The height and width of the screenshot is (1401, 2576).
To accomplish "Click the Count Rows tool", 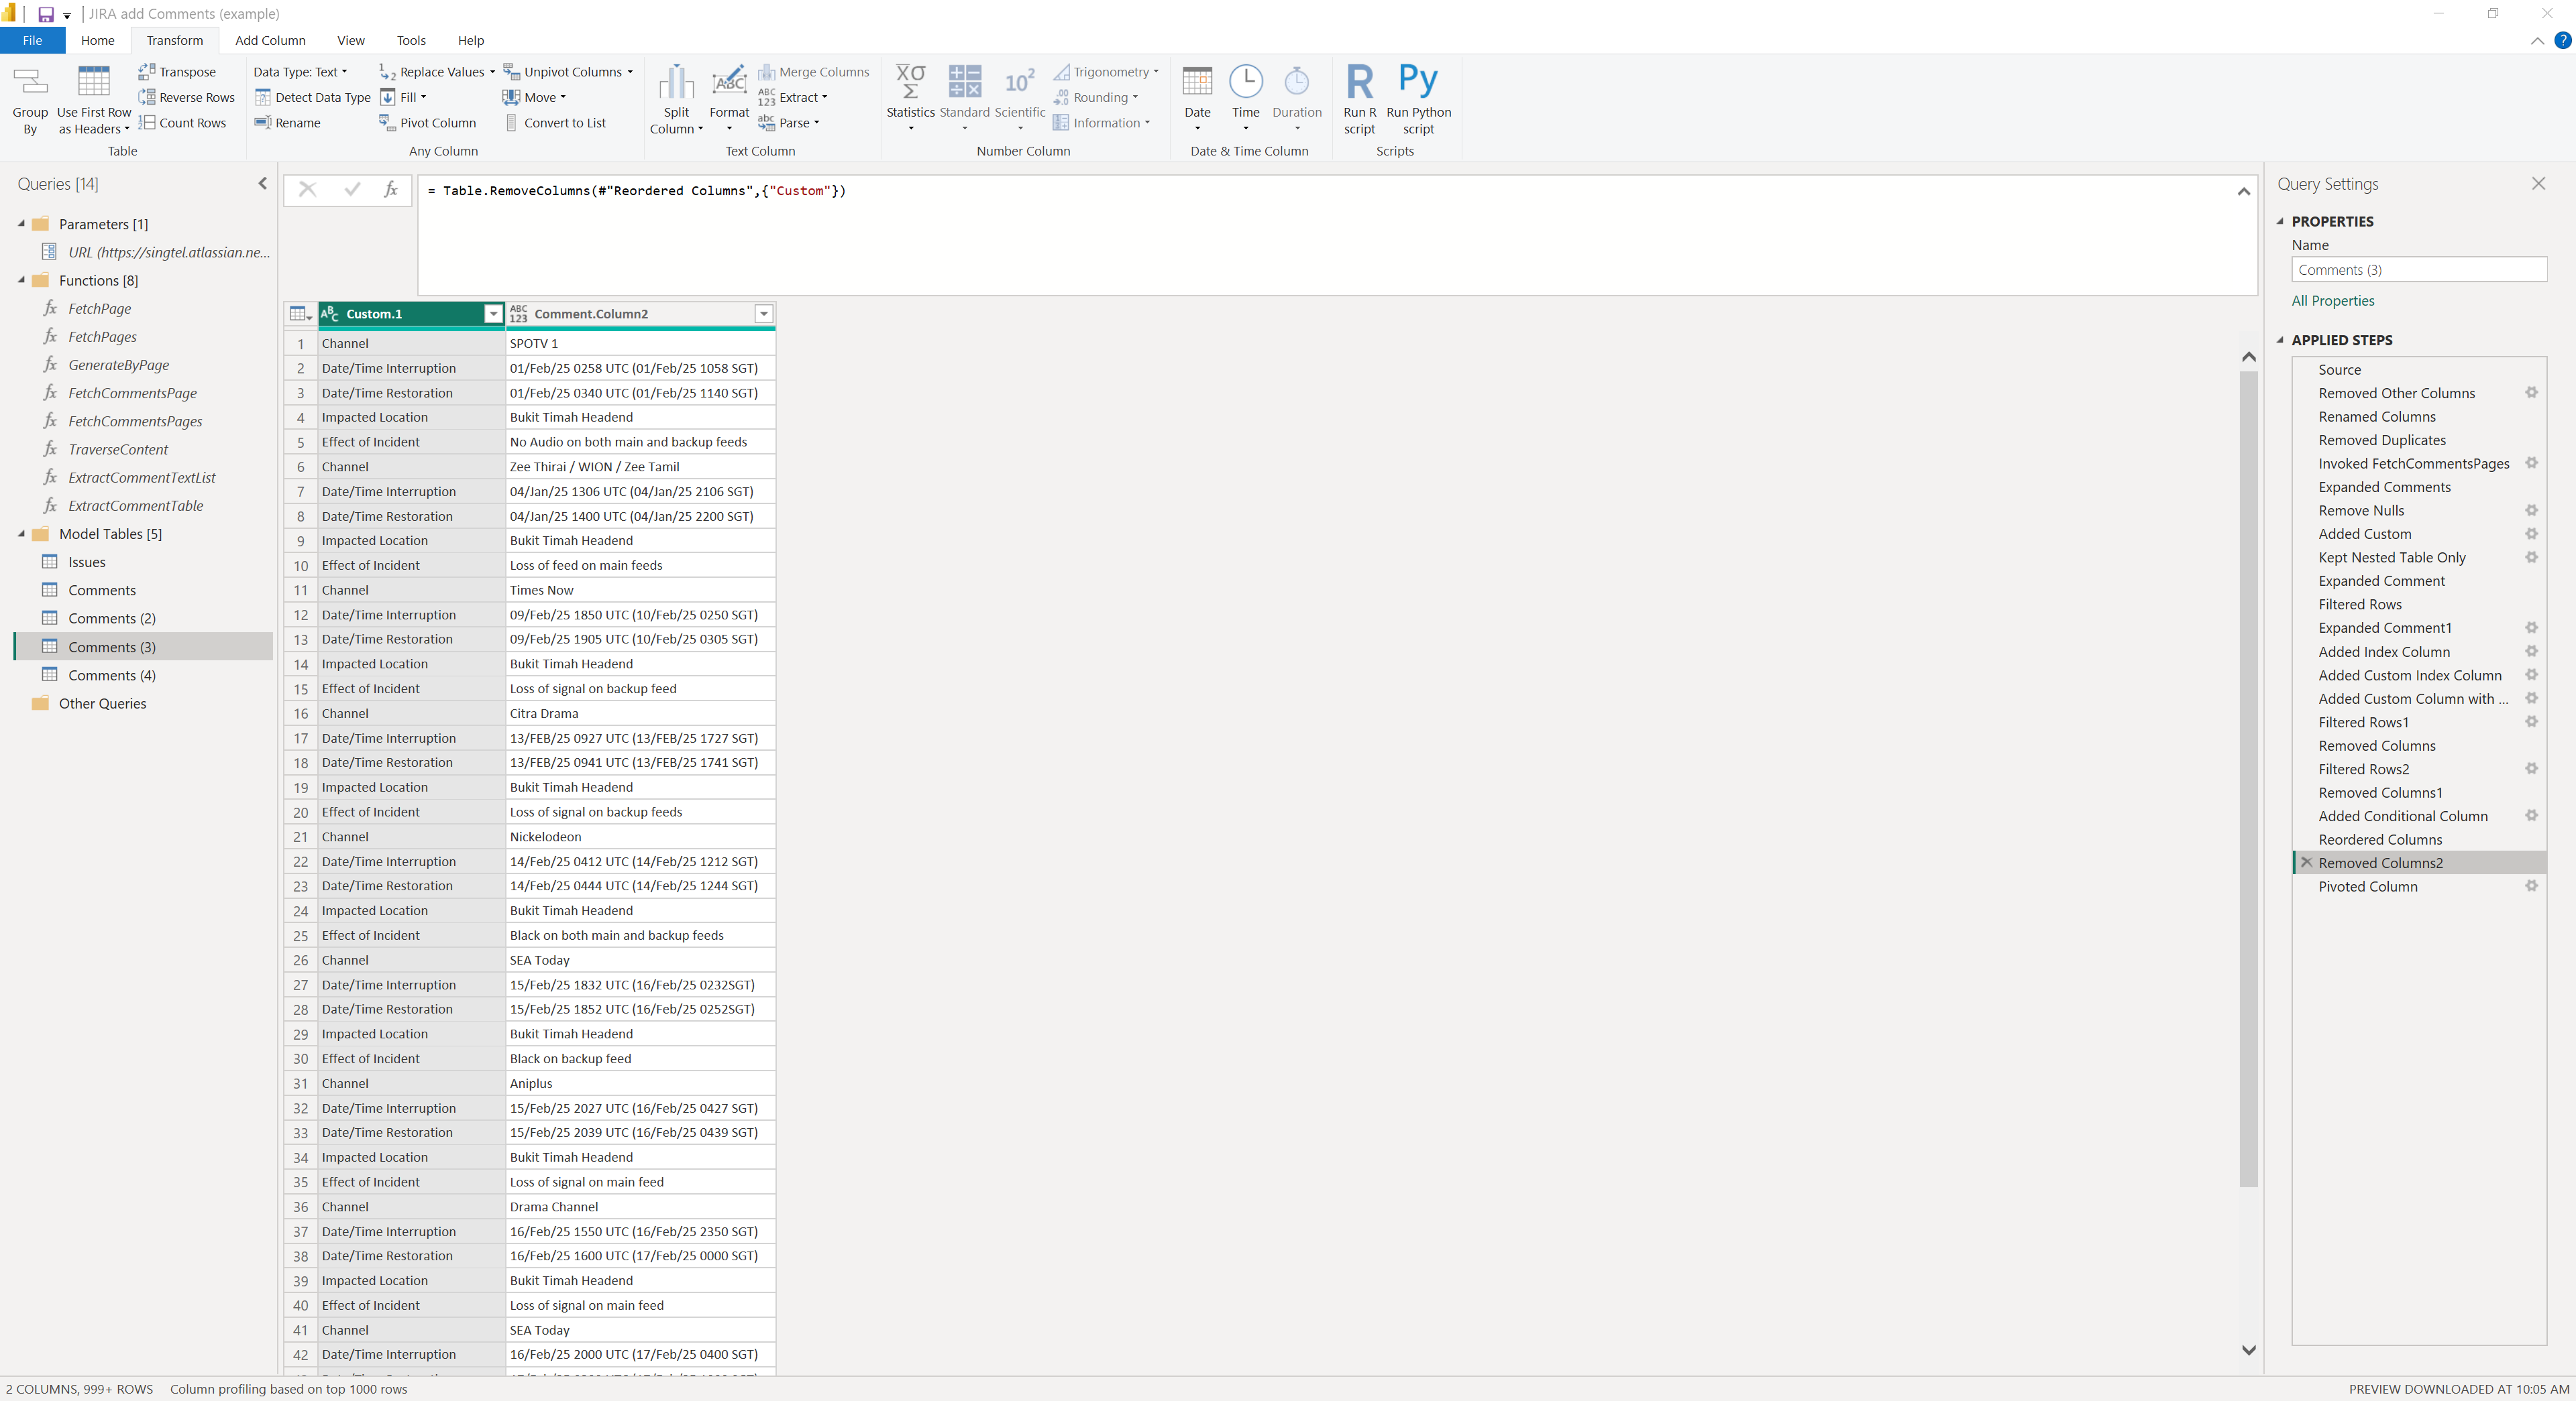I will point(183,123).
